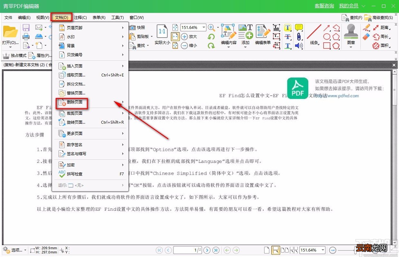The image size is (399, 257).
Task: Click the page number input field
Action: click(x=187, y=250)
